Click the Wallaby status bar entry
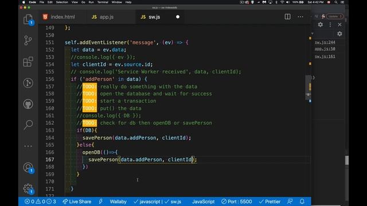Viewport: 367px width, 206px height. 118,201
